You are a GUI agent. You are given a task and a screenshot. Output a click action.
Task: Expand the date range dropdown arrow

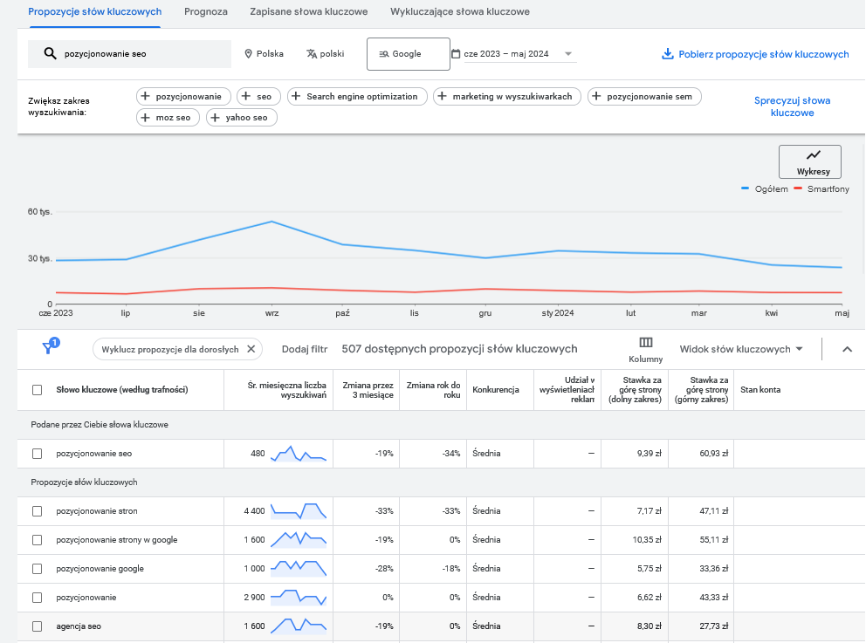click(x=567, y=53)
